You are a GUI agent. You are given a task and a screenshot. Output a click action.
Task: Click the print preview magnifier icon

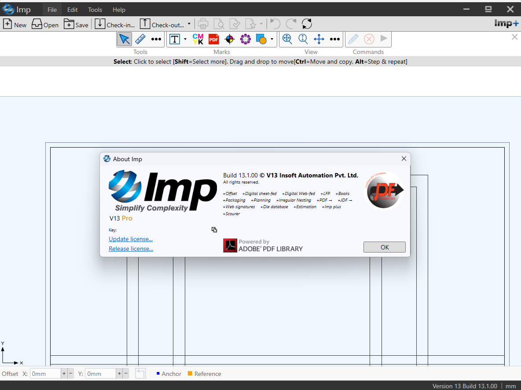[x=219, y=24]
